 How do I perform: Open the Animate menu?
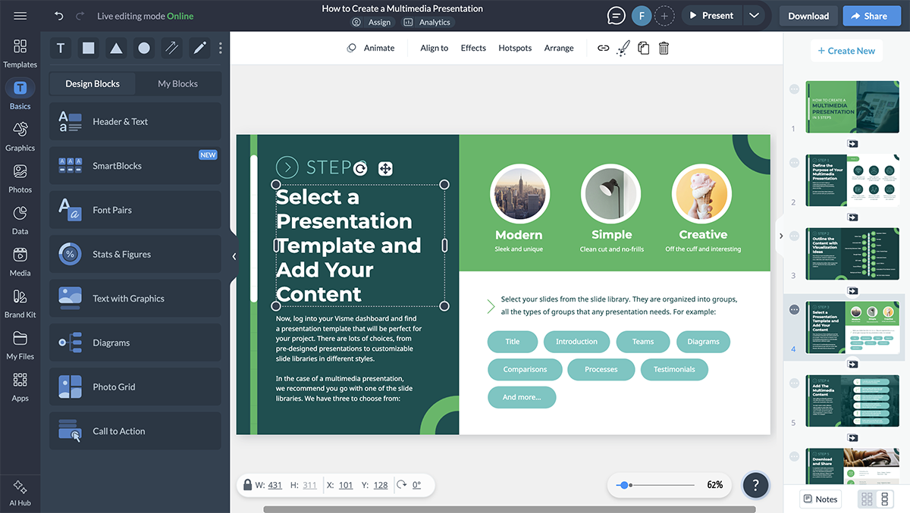click(371, 48)
